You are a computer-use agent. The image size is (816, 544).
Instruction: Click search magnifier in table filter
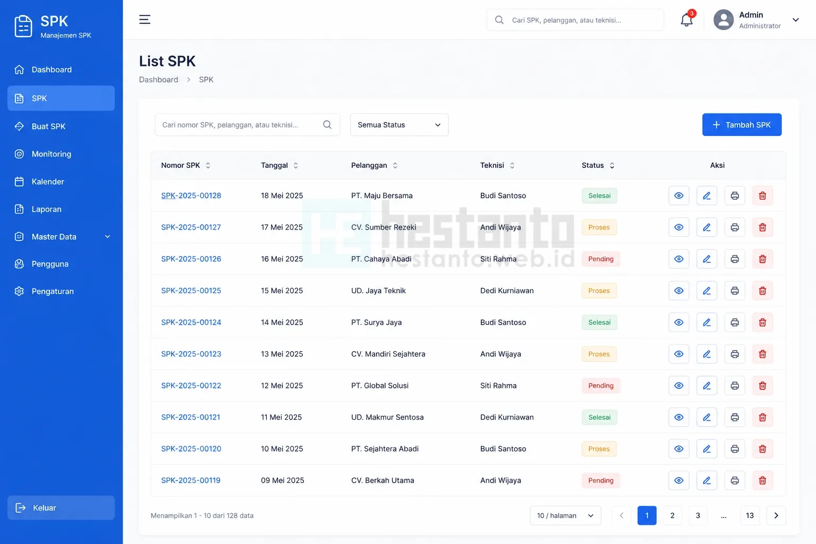pyautogui.click(x=327, y=125)
